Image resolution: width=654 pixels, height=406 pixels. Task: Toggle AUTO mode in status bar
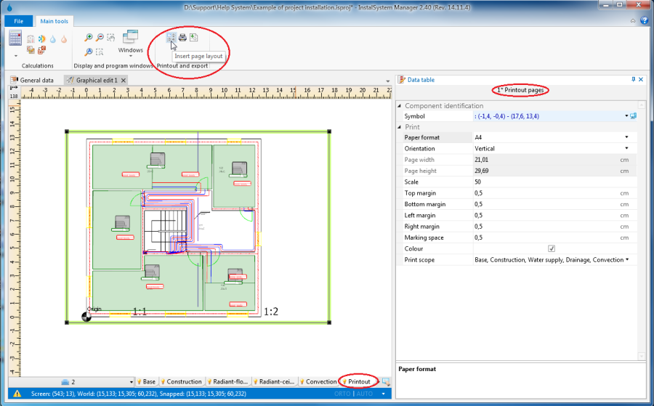point(365,393)
